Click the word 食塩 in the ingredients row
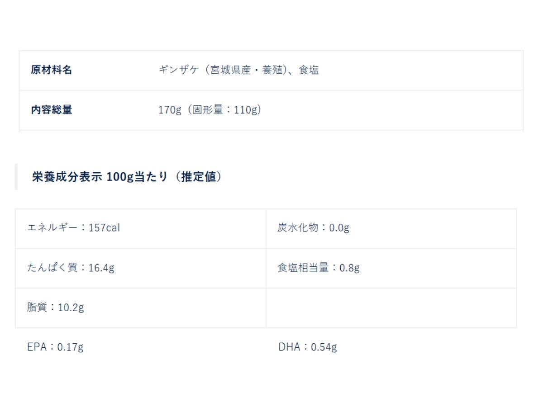This screenshot has height=407, width=543. pyautogui.click(x=309, y=70)
